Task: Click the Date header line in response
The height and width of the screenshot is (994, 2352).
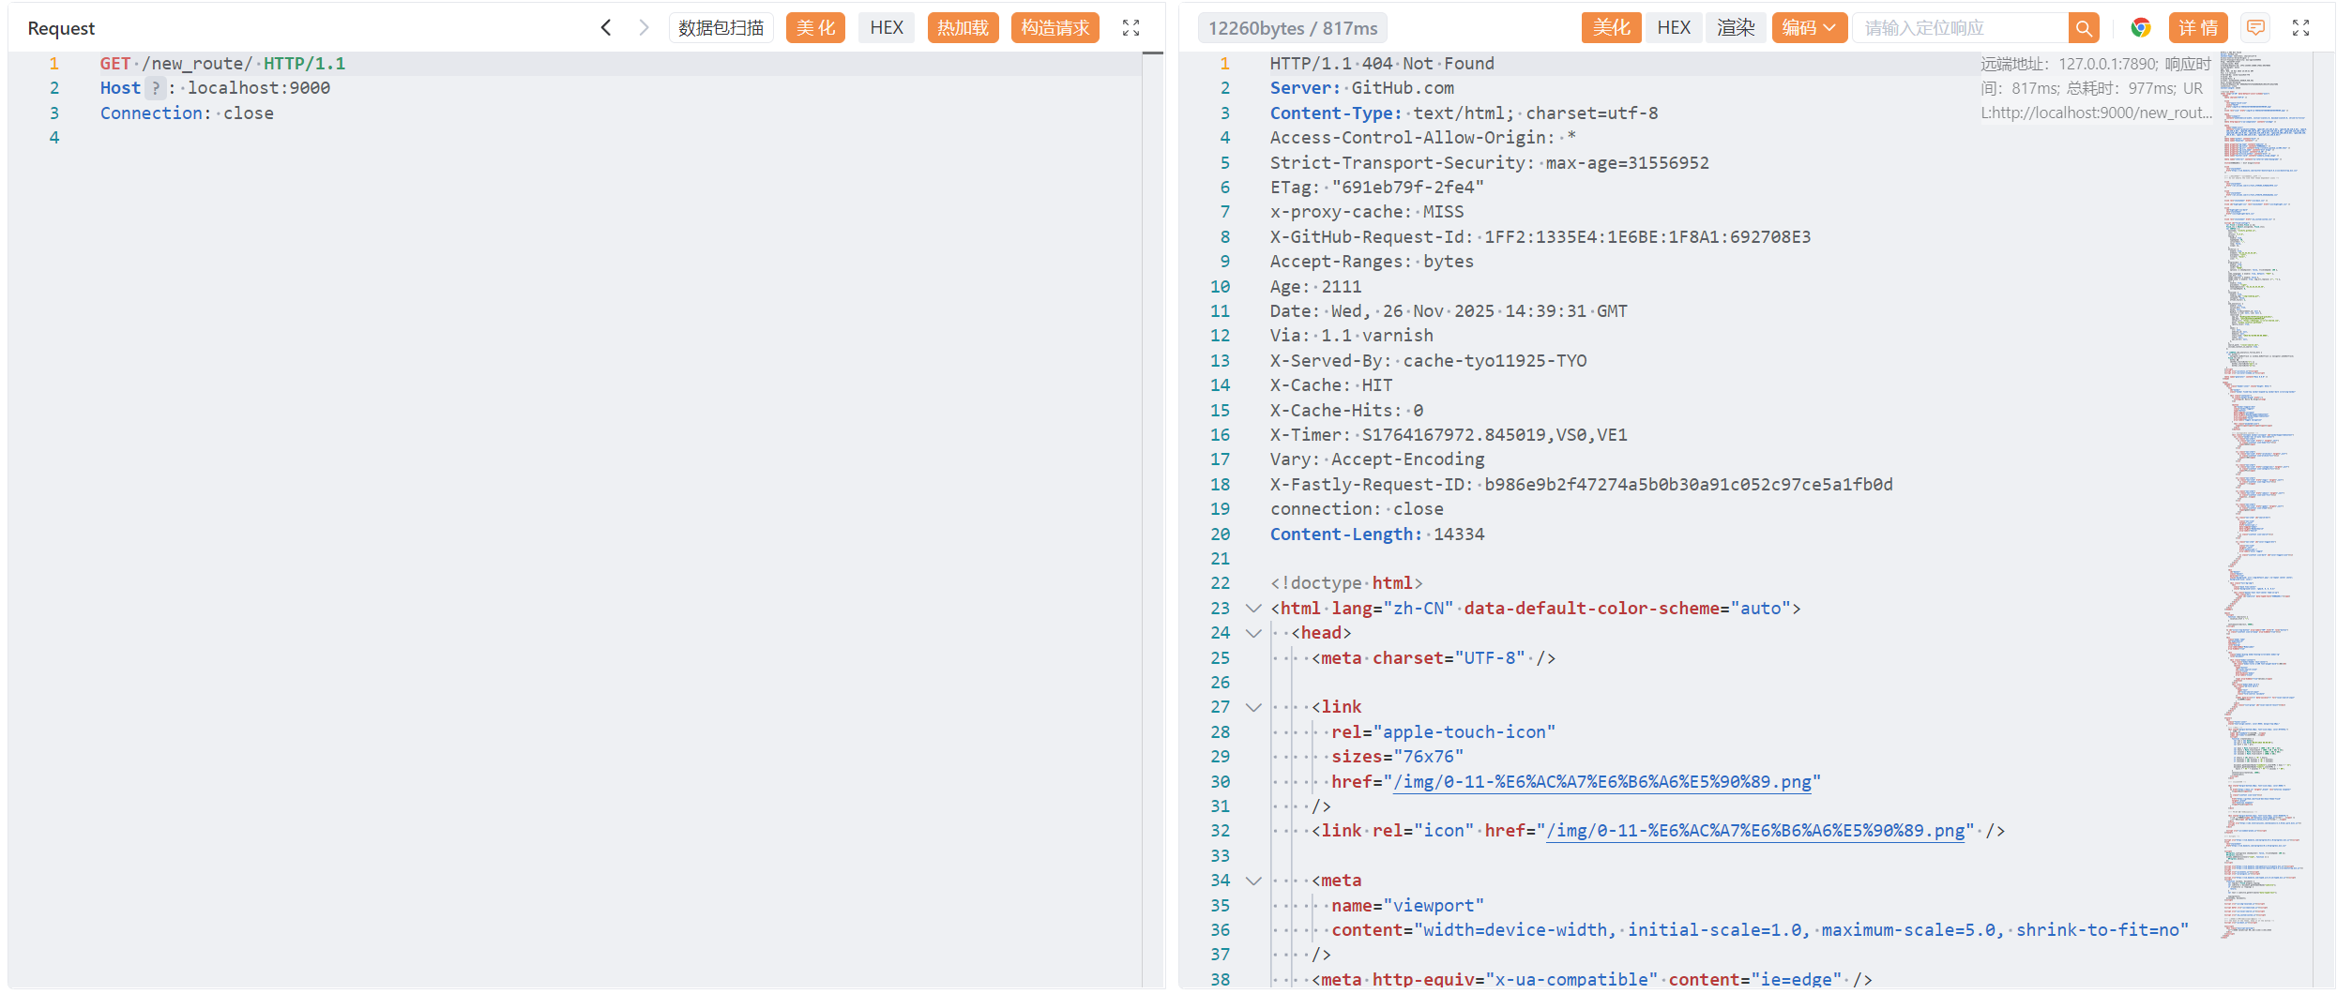Action: coord(1449,311)
